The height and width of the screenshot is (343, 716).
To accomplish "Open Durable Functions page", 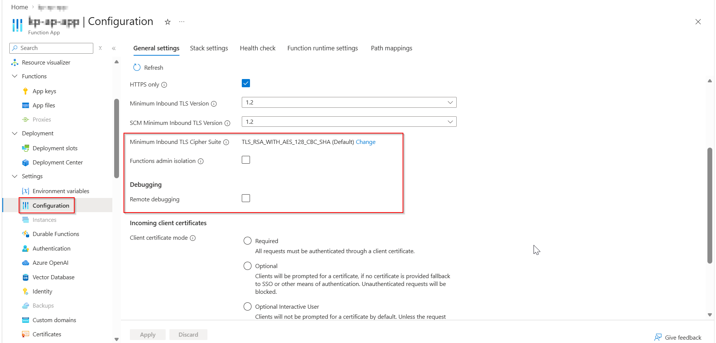I will pyautogui.click(x=56, y=234).
